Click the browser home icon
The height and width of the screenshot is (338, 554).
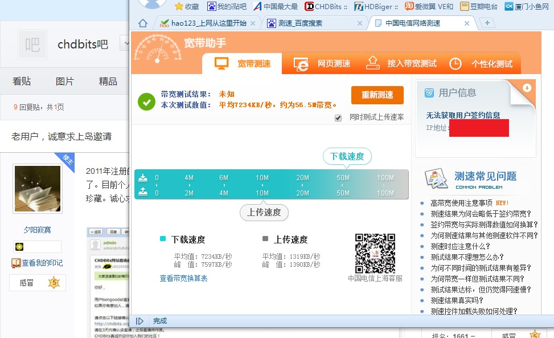pyautogui.click(x=143, y=23)
